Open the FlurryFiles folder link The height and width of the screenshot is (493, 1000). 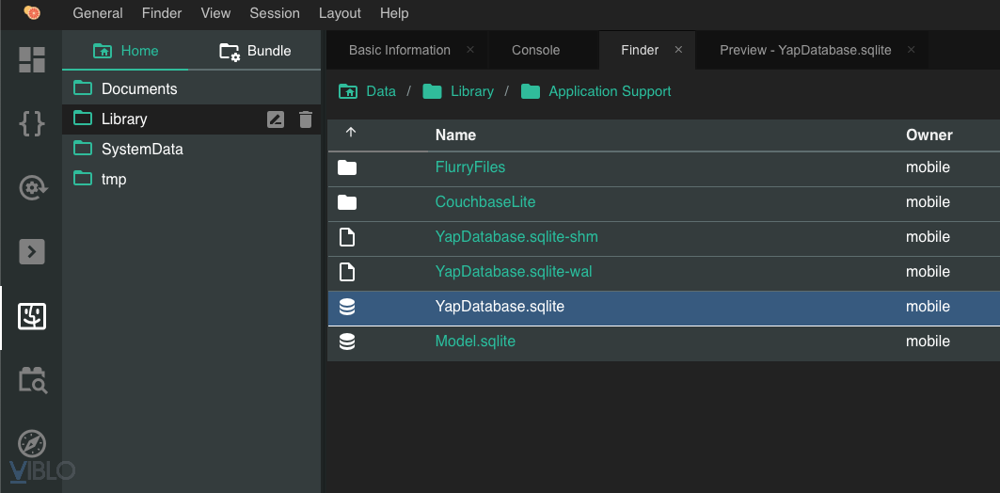(470, 167)
